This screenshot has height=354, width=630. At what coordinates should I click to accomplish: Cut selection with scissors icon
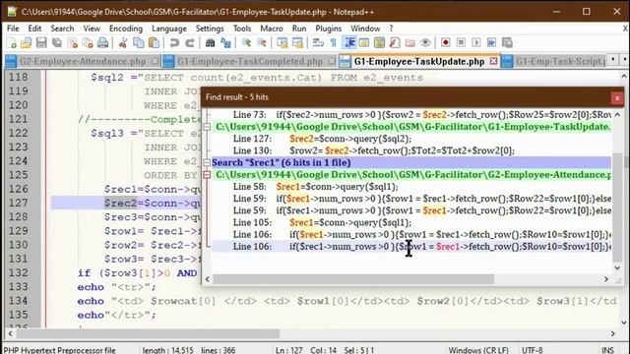[123, 43]
